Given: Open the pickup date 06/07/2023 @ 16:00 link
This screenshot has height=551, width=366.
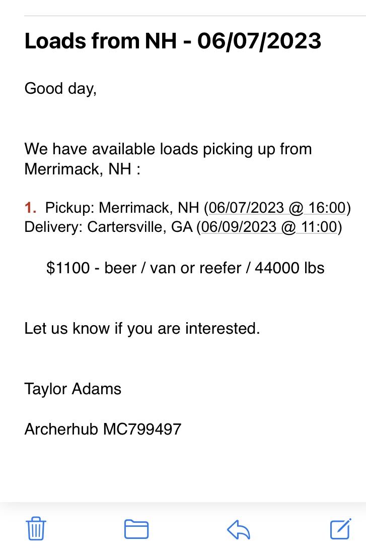Looking at the screenshot, I should point(277,208).
